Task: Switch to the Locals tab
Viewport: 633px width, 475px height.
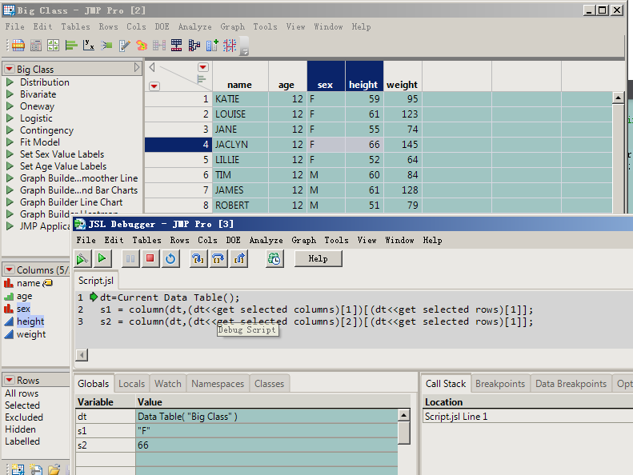Action: (131, 384)
